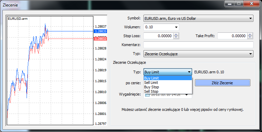Click the Złóż Zlecenie button
This screenshot has width=262, height=132.
tap(222, 83)
